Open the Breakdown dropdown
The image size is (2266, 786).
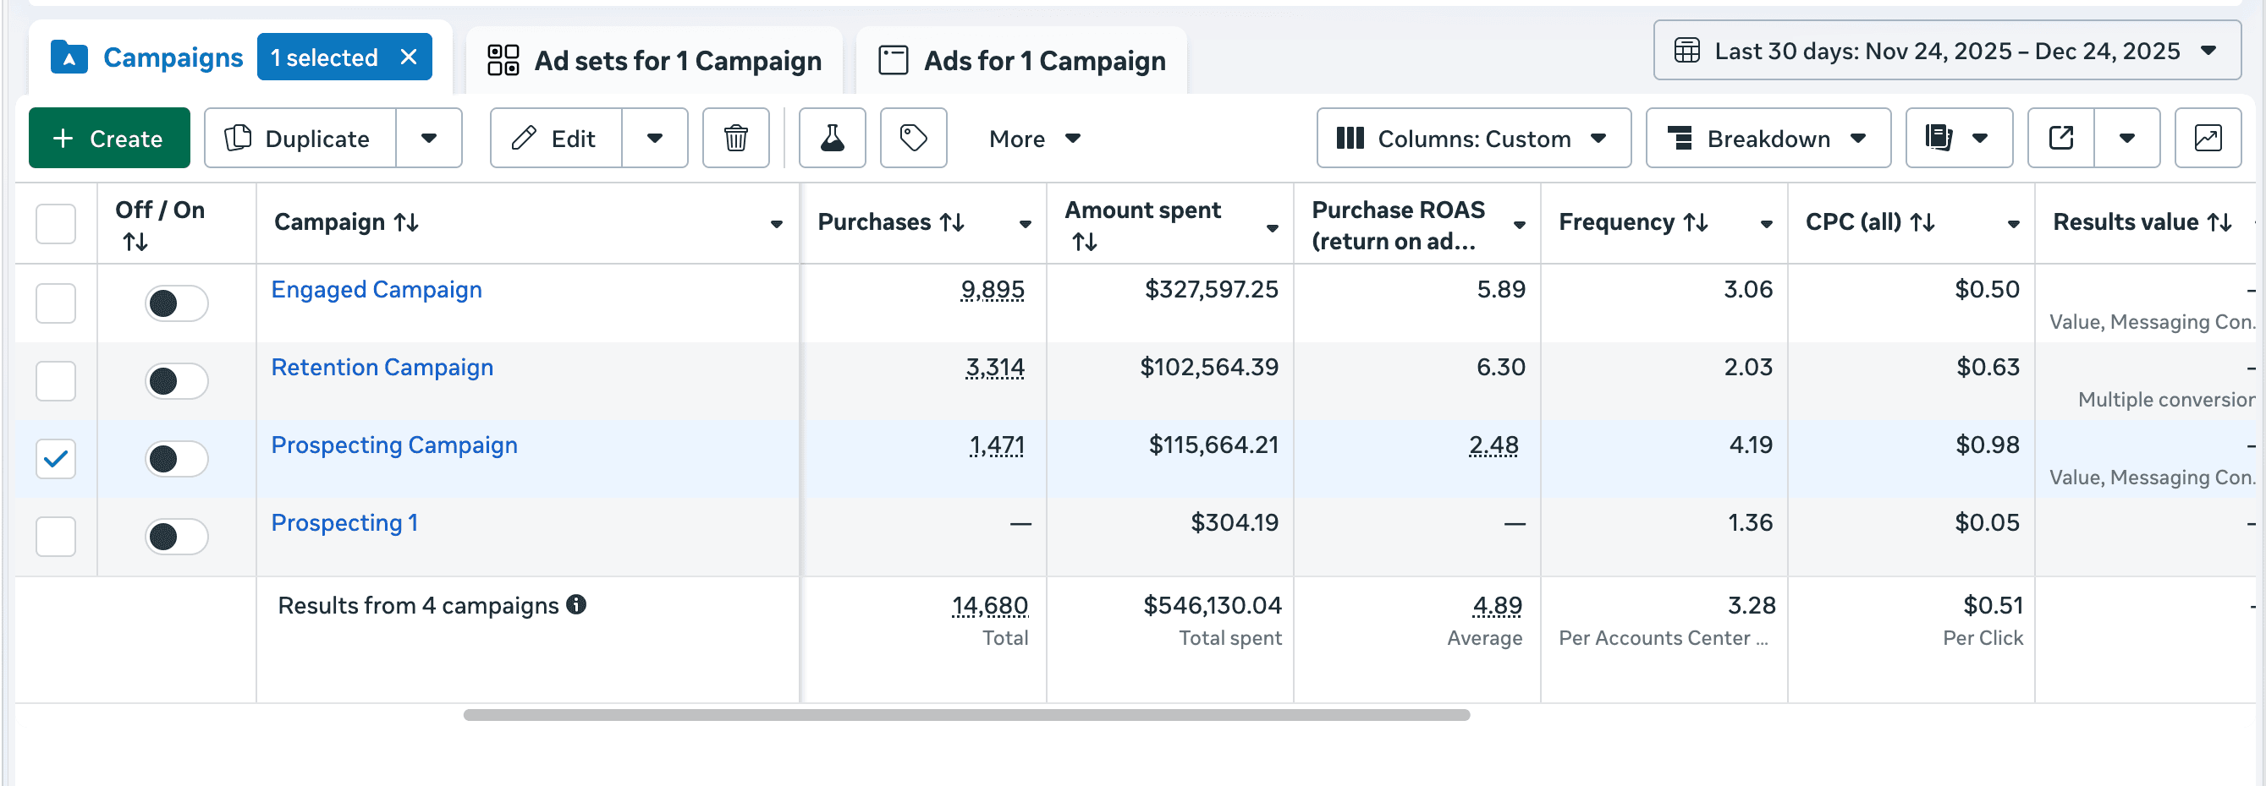(1767, 138)
